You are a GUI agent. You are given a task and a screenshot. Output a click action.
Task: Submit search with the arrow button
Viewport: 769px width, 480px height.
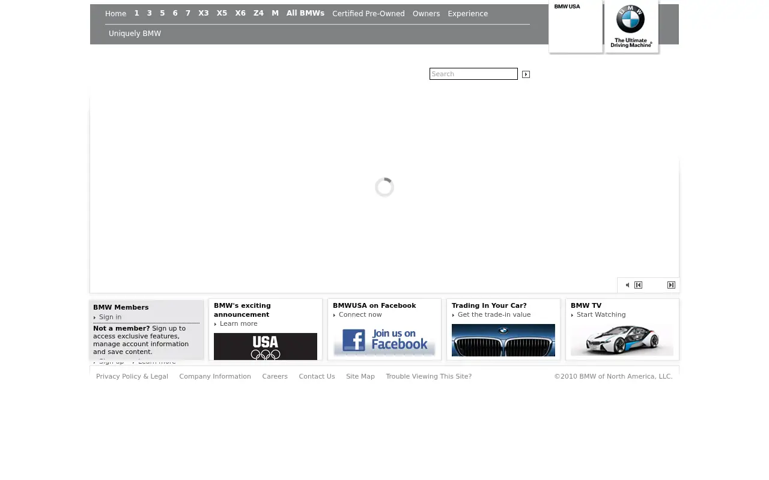[x=526, y=74]
